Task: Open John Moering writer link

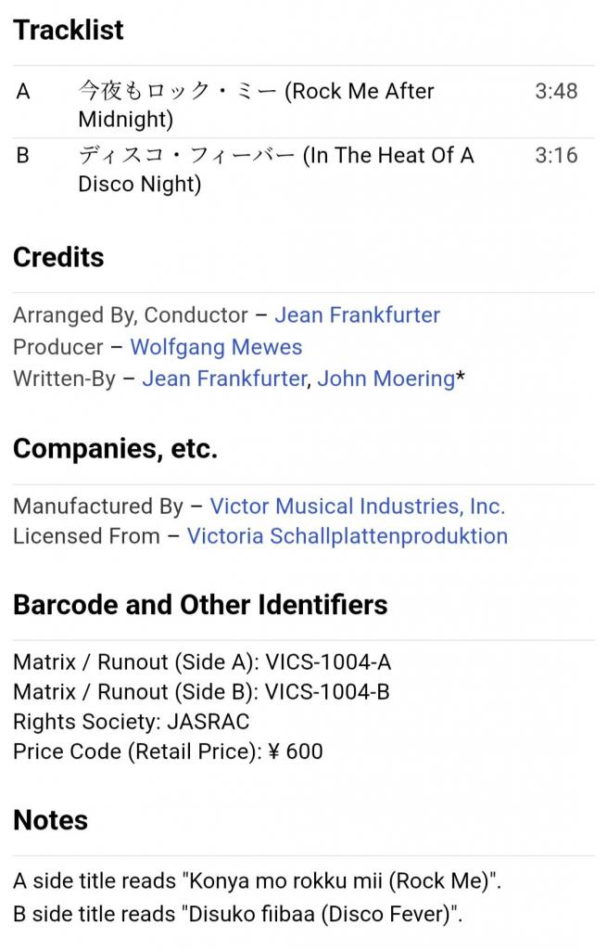Action: tap(386, 379)
